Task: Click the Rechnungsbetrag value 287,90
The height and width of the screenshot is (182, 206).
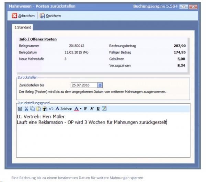Action: coord(180,46)
